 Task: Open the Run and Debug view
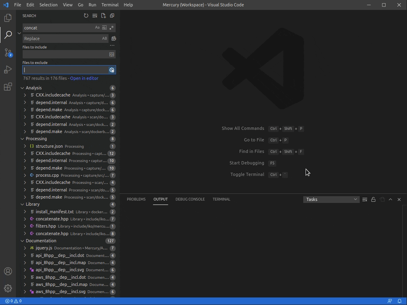[8, 70]
